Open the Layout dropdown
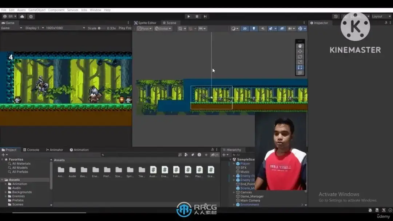 click(x=381, y=16)
